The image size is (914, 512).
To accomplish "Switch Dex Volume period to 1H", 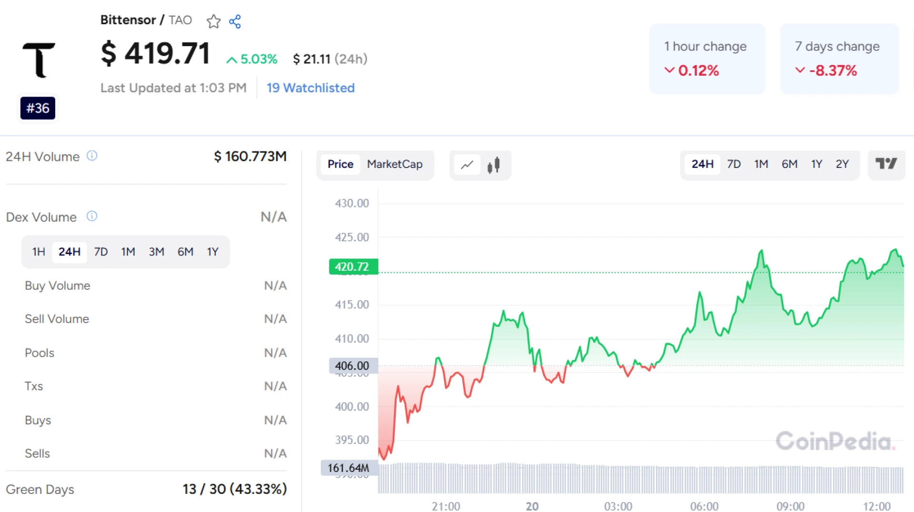I will tap(38, 252).
